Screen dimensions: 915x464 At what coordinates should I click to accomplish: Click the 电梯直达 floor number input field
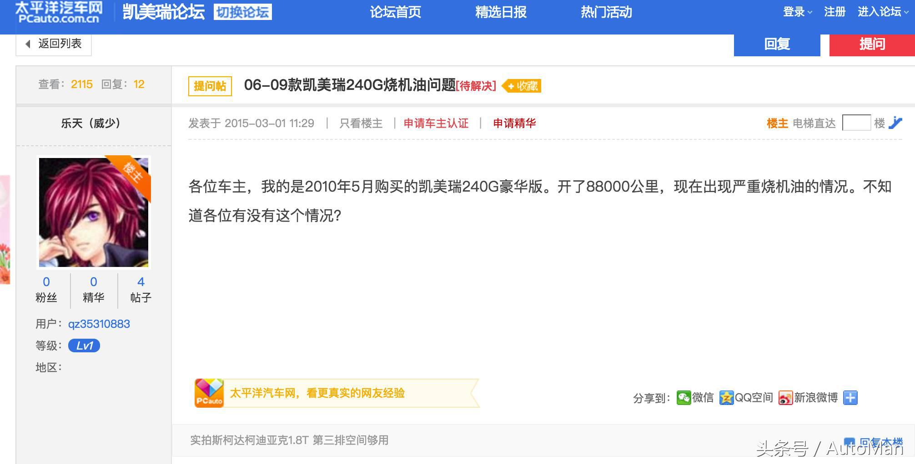[858, 123]
